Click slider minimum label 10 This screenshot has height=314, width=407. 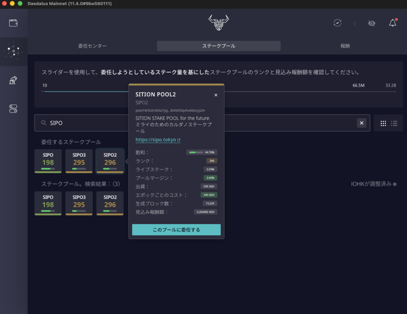pos(45,85)
